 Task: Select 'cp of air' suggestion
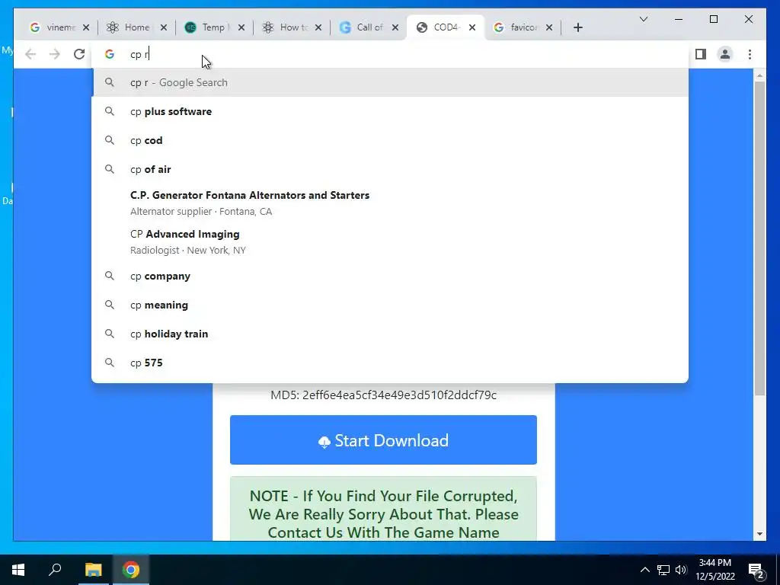click(x=391, y=169)
